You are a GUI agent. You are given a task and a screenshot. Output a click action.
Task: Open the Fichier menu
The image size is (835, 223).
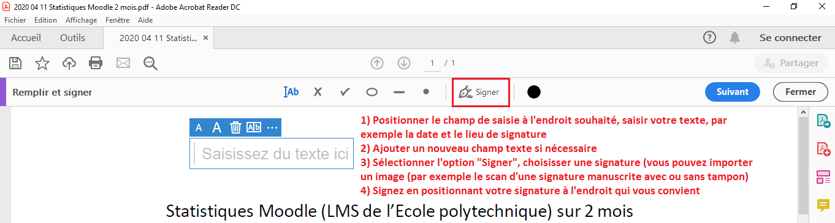point(15,20)
